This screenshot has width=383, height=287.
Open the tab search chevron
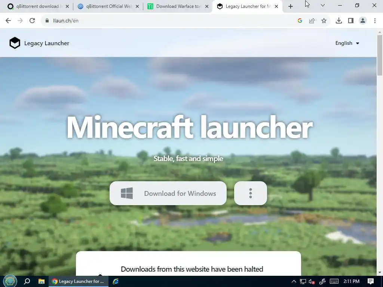(323, 5)
